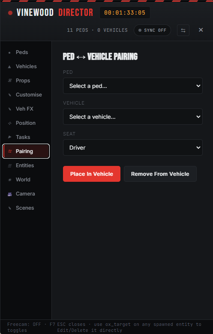213x334 pixels.
Task: Select the Vehicles triangle icon
Action: pyautogui.click(x=9, y=67)
